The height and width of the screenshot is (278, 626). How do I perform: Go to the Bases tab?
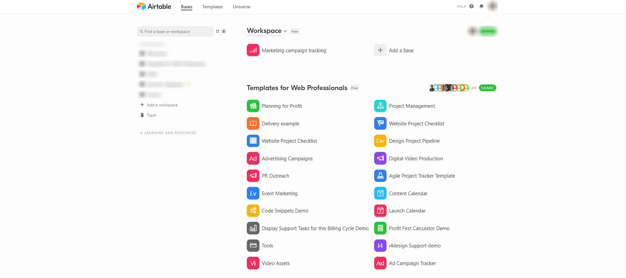coord(187,7)
